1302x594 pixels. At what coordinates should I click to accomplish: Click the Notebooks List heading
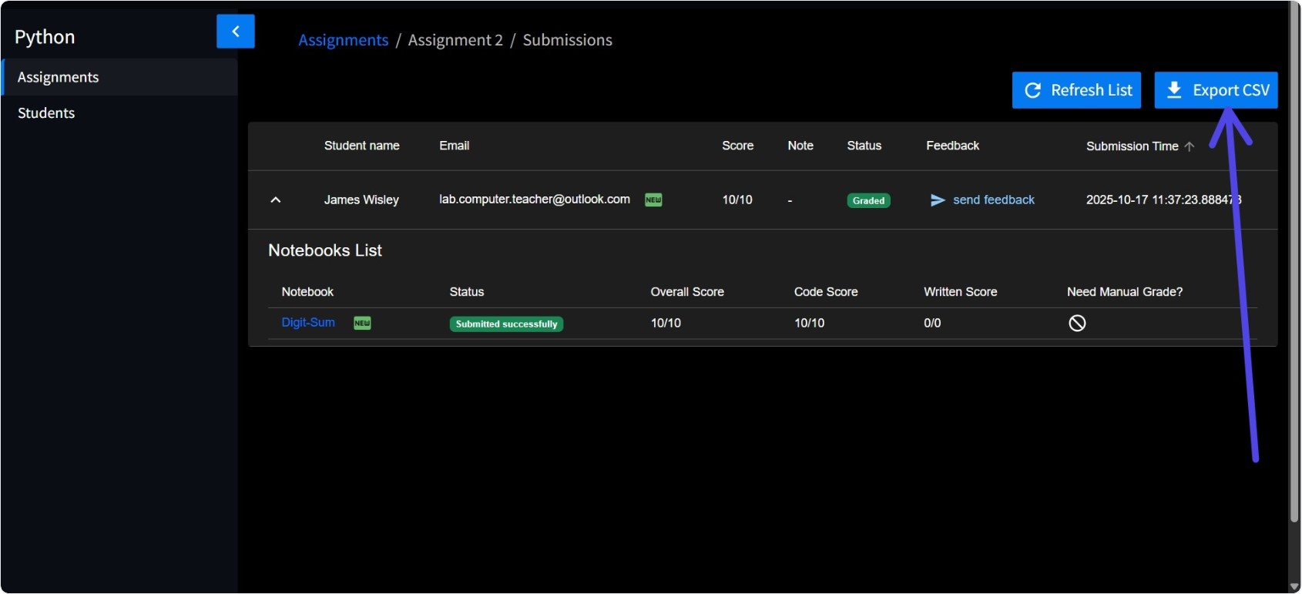point(325,250)
